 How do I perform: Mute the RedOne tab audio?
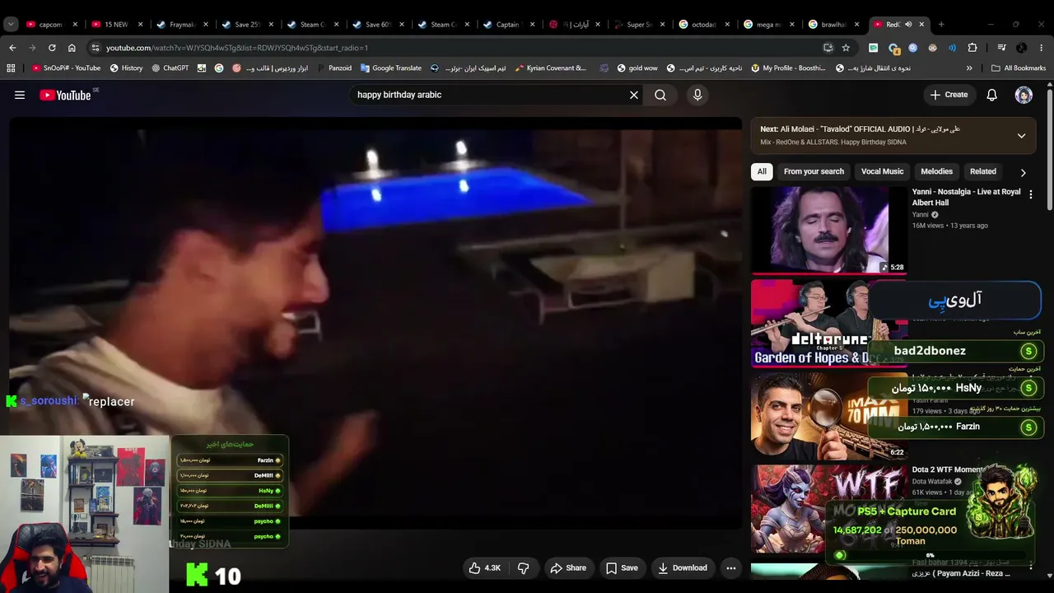[908, 25]
